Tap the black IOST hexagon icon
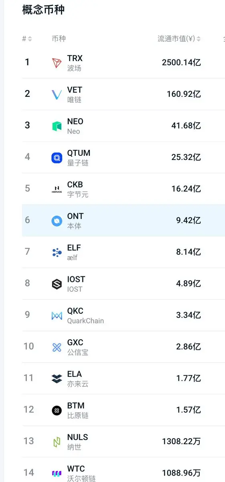This screenshot has height=482, width=225. coord(57,284)
